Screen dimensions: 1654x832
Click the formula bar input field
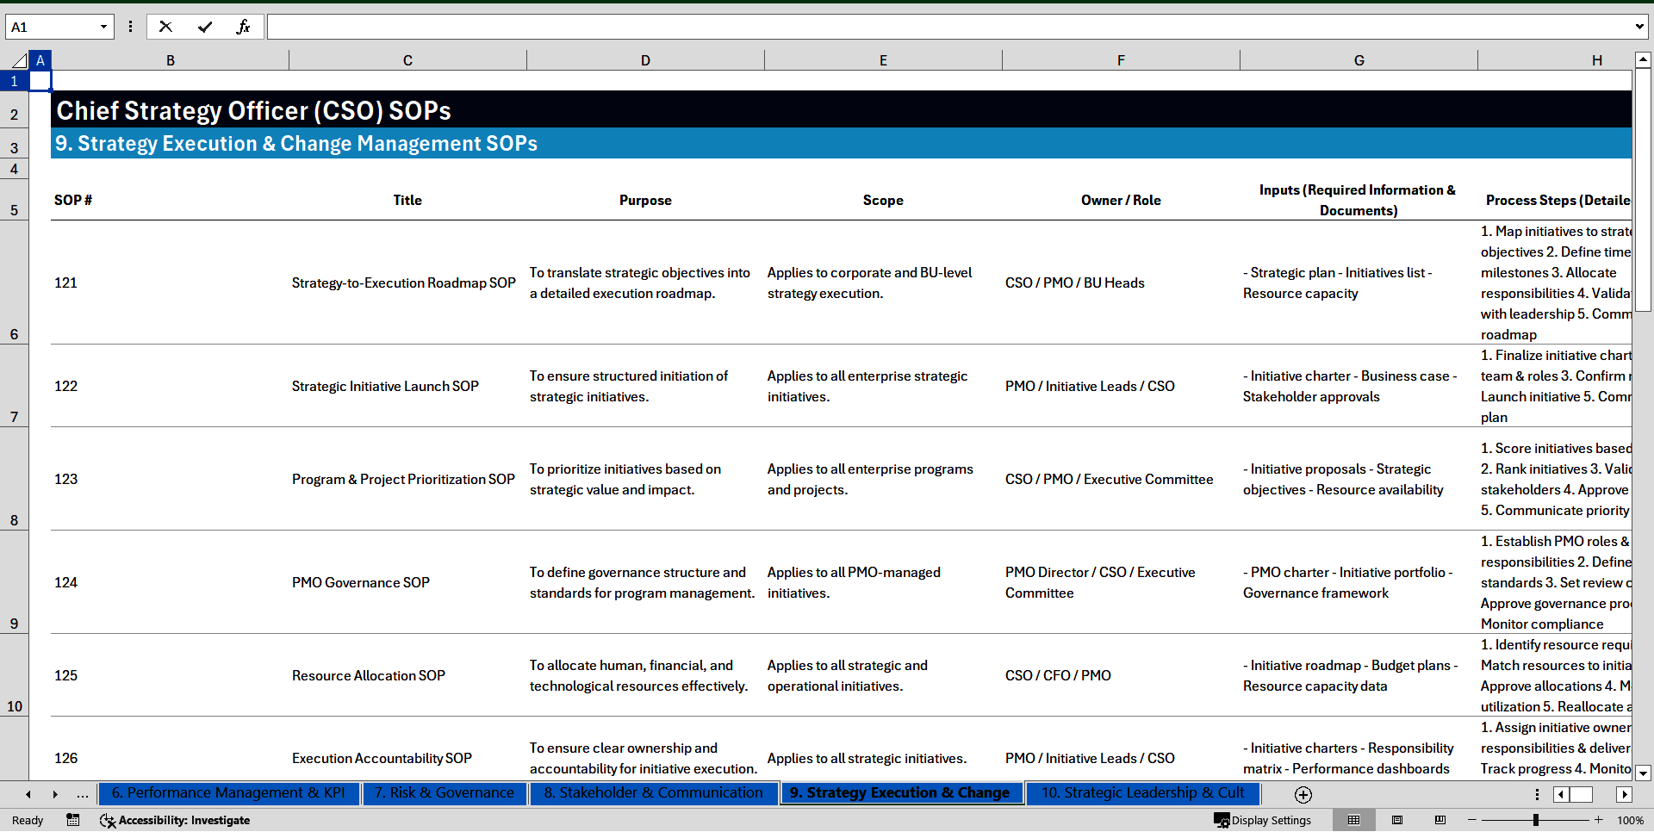pos(948,27)
